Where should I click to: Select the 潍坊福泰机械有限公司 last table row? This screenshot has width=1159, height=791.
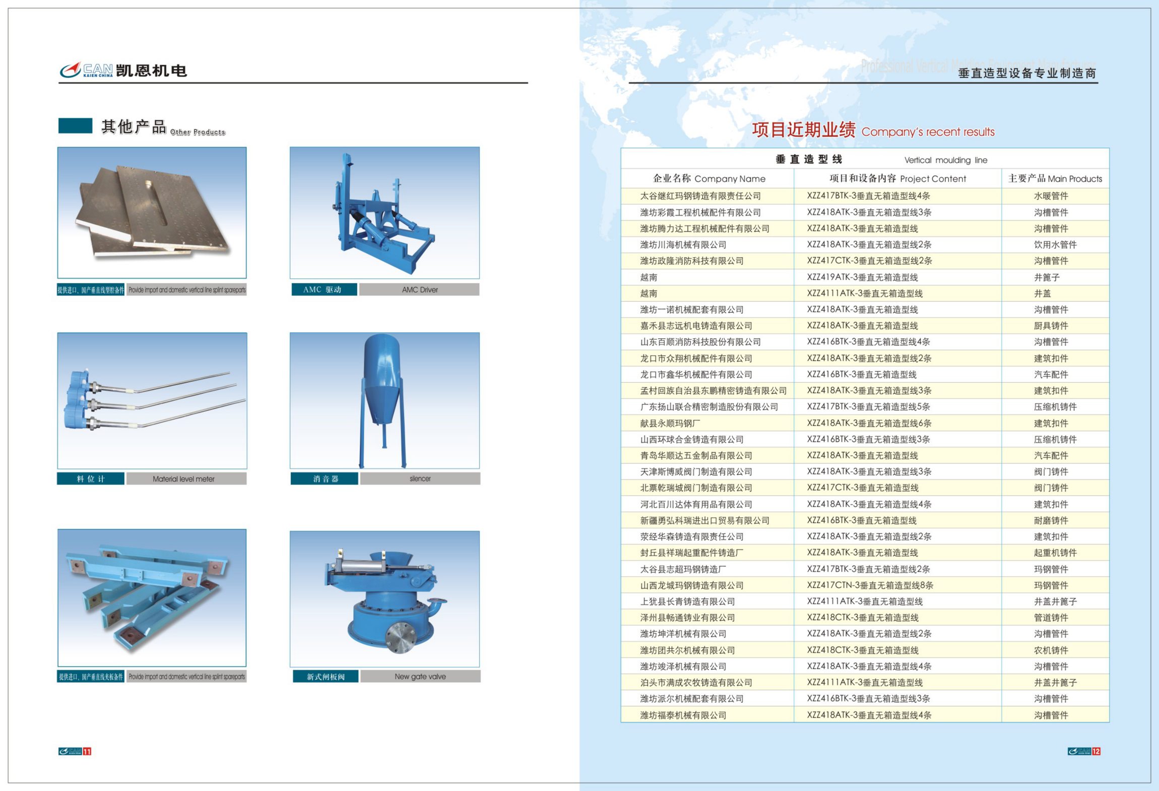[x=865, y=715]
